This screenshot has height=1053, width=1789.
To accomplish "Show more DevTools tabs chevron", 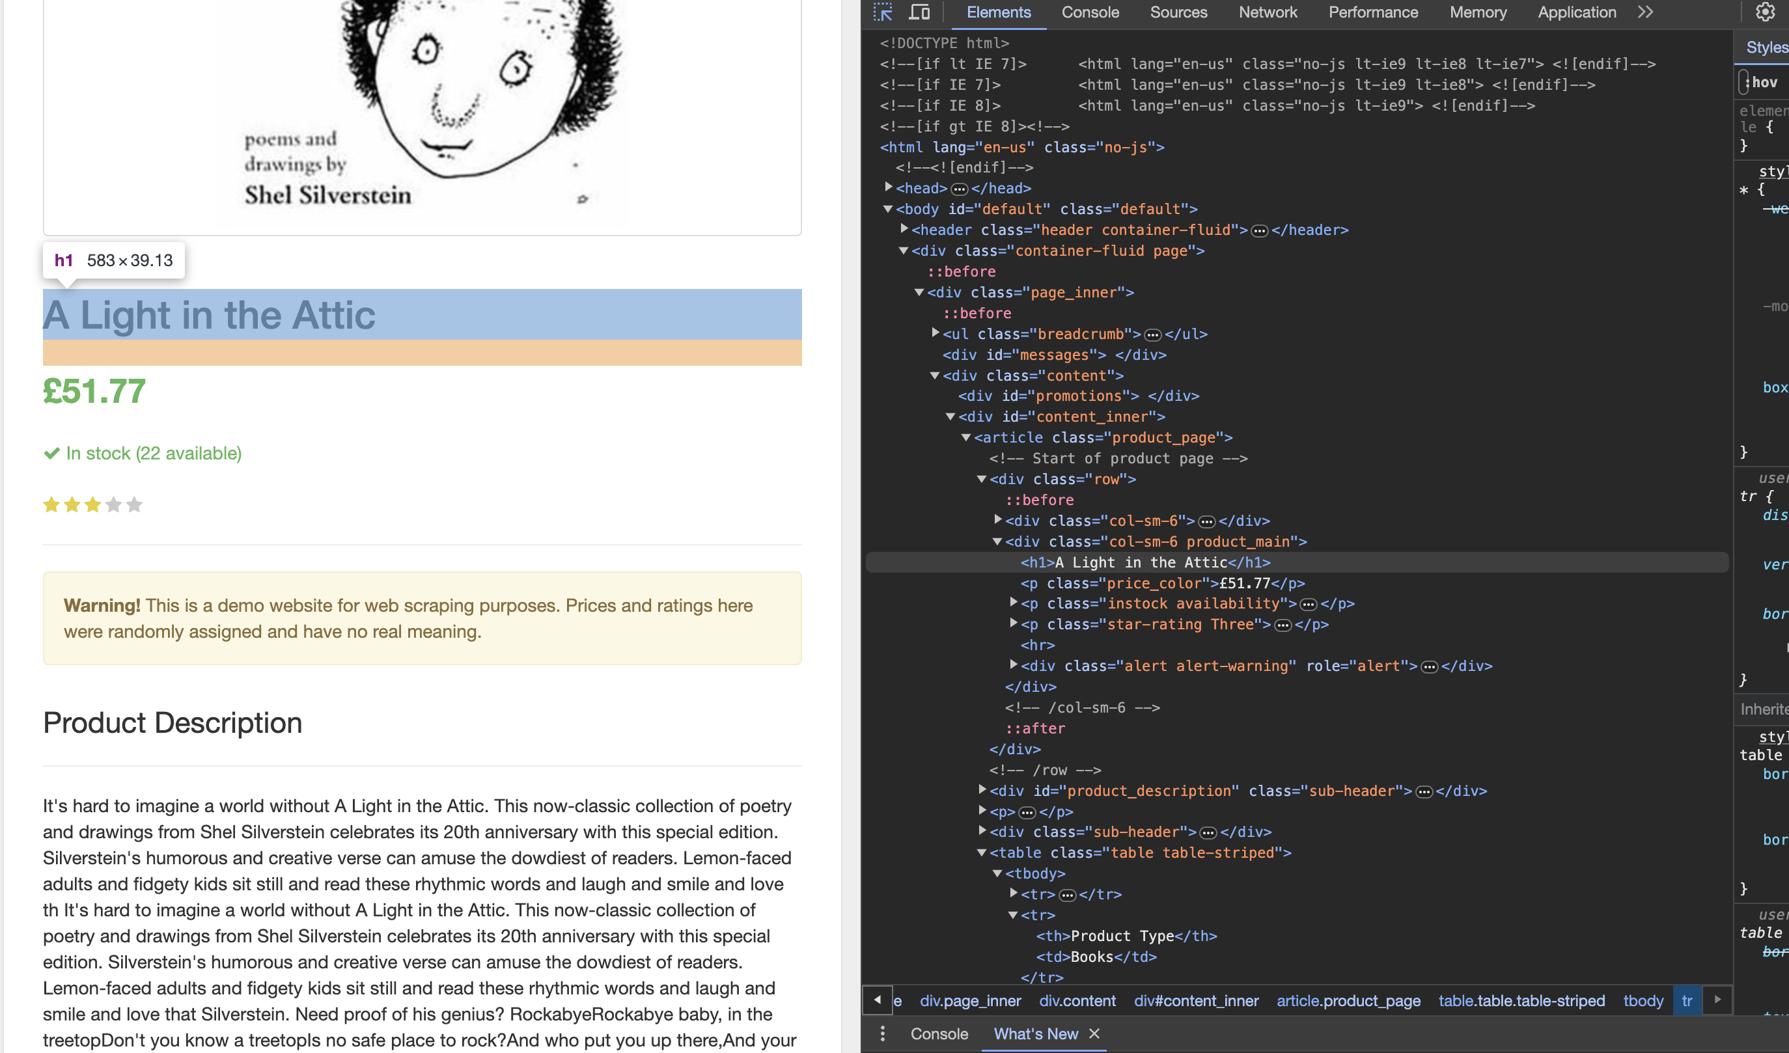I will coord(1646,12).
